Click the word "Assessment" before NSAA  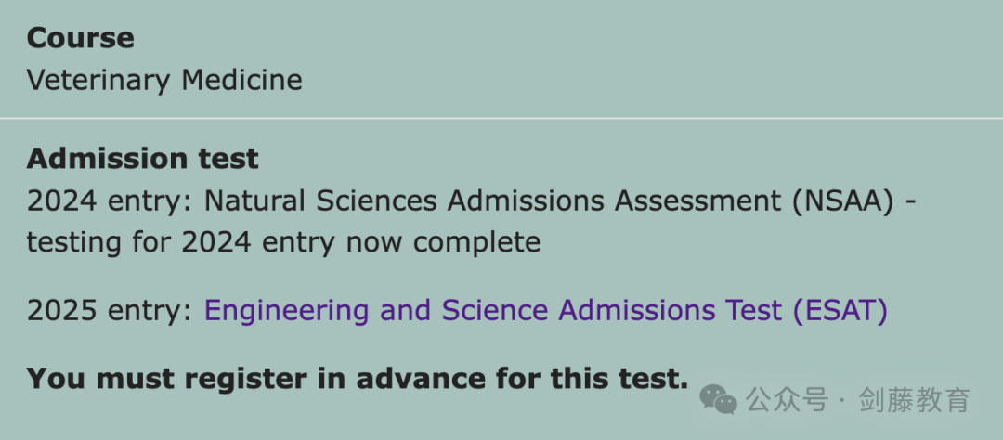(x=697, y=202)
